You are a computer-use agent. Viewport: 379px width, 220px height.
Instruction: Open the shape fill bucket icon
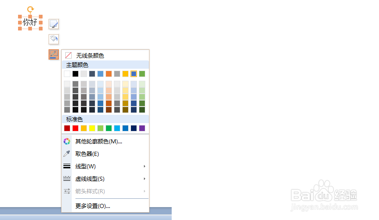click(54, 39)
